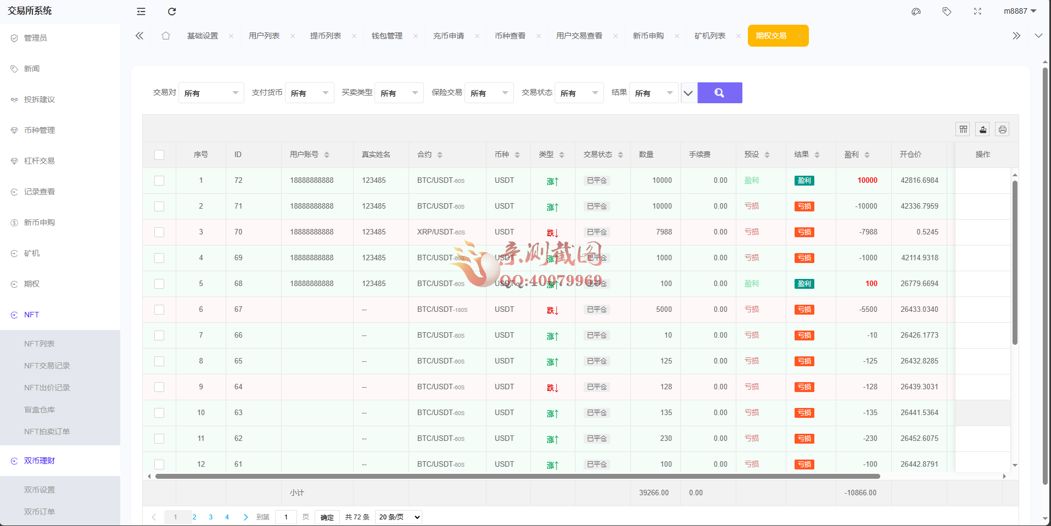Check the checkbox for row with ID 72
Image resolution: width=1051 pixels, height=526 pixels.
coord(159,181)
